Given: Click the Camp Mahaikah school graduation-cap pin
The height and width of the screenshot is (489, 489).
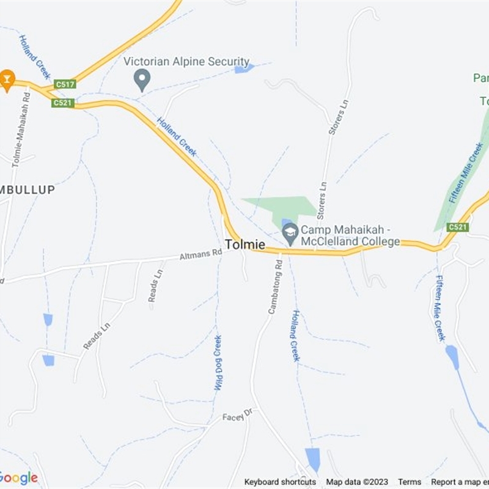Looking at the screenshot, I should [290, 234].
